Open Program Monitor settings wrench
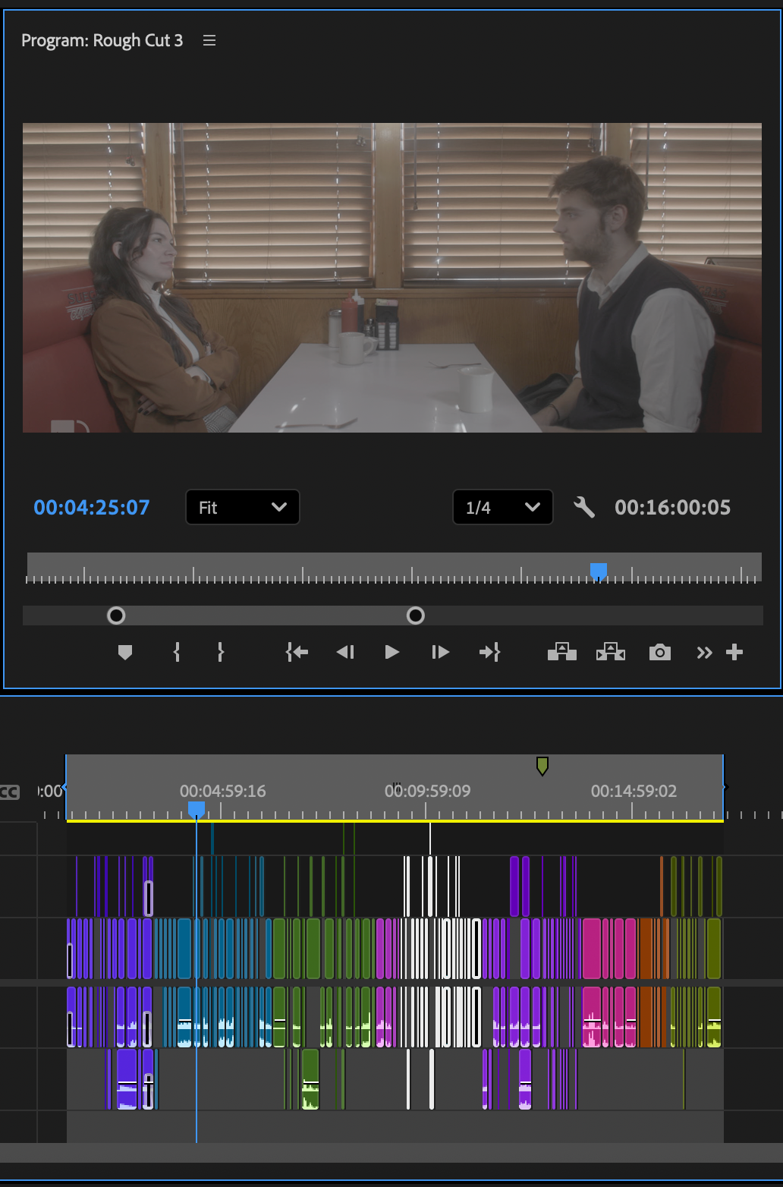Viewport: 783px width, 1187px height. [x=584, y=507]
